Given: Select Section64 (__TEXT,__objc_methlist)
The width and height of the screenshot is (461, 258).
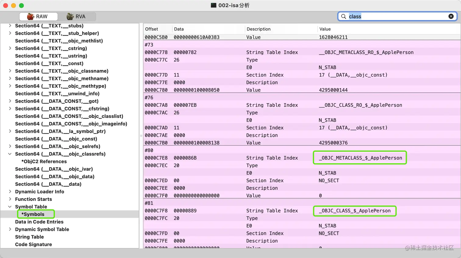Looking at the screenshot, I should tap(59, 41).
